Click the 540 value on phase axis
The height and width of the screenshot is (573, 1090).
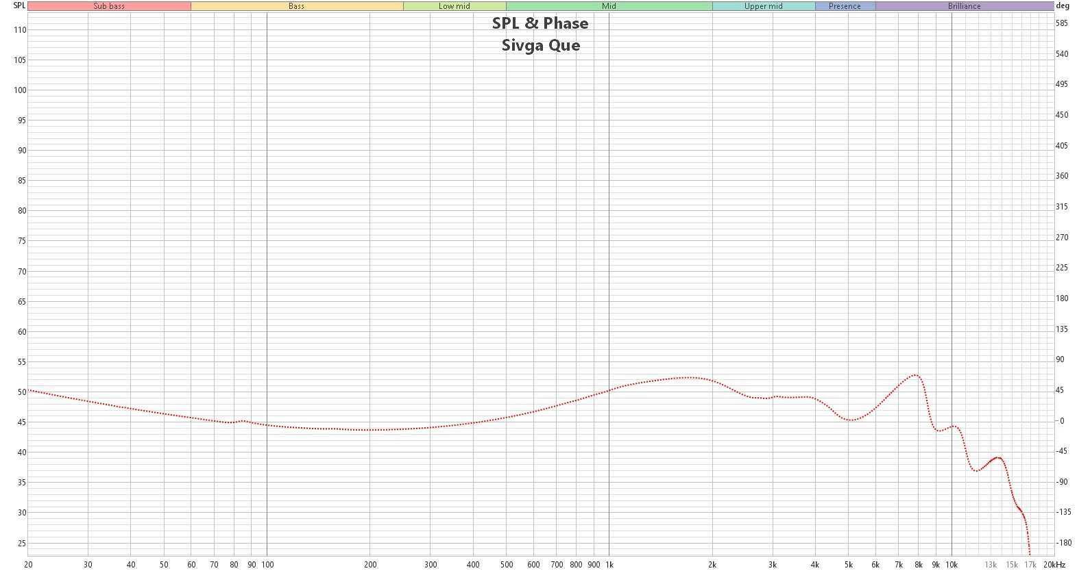(1062, 54)
